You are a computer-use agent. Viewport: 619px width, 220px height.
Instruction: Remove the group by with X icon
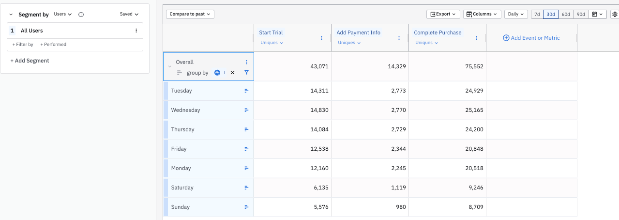[x=232, y=73]
